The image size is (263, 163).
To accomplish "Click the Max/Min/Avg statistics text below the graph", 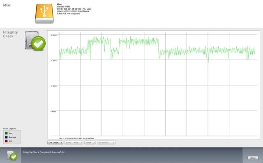I will [x=77, y=138].
